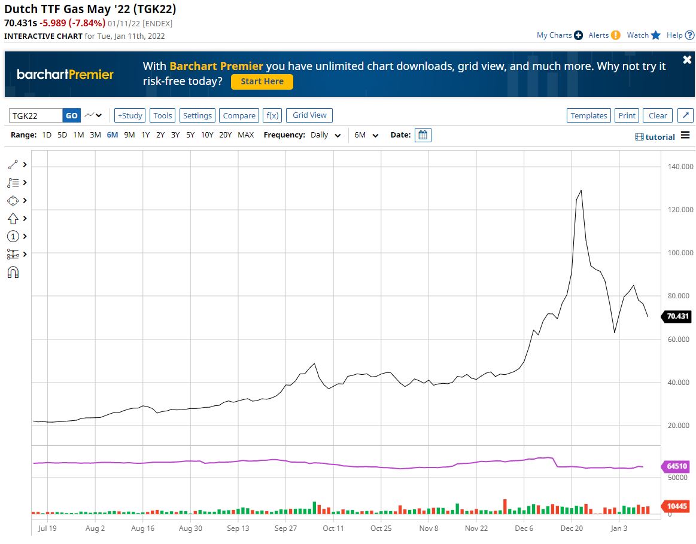Screen dimensions: 696x544
Task: Open the Templates menu
Action: pos(589,116)
